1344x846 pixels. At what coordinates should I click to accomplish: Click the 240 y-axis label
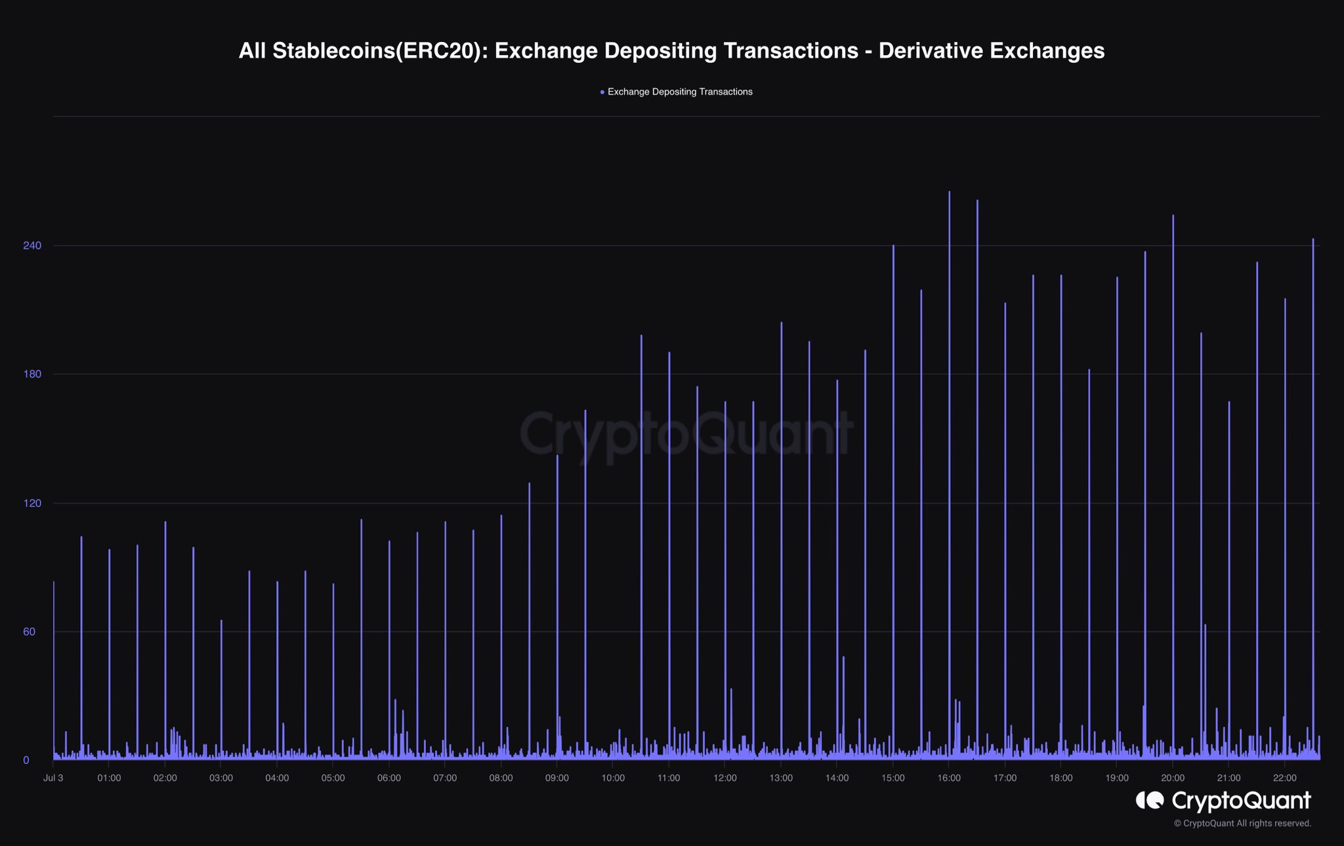click(x=32, y=245)
